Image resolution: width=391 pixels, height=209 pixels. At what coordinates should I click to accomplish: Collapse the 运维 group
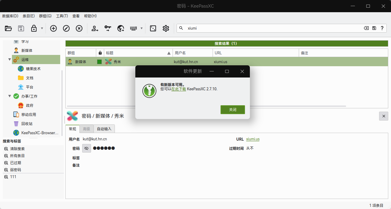[x=9, y=59]
